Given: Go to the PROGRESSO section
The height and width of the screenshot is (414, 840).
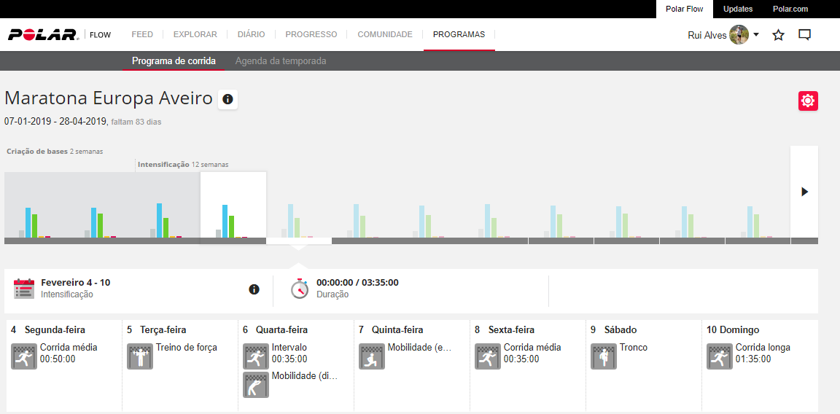Looking at the screenshot, I should (x=311, y=34).
